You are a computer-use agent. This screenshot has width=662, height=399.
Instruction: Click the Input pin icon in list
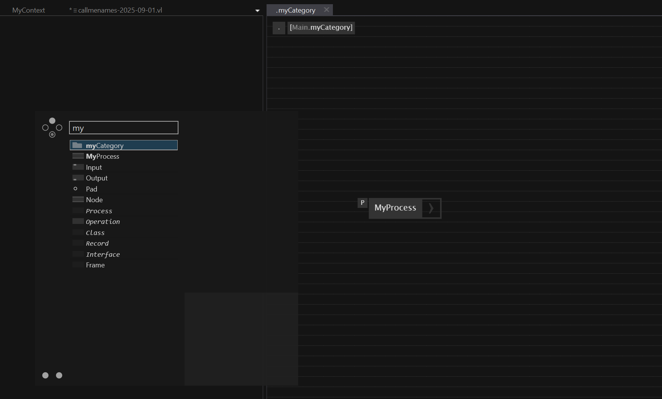78,167
